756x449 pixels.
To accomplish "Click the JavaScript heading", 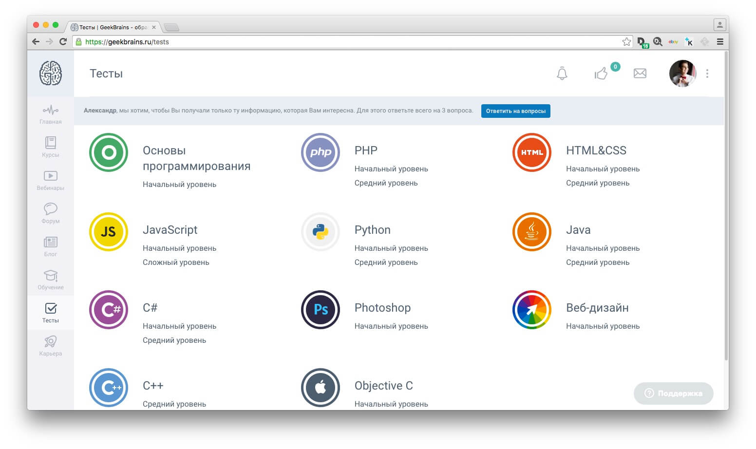I will coord(170,230).
